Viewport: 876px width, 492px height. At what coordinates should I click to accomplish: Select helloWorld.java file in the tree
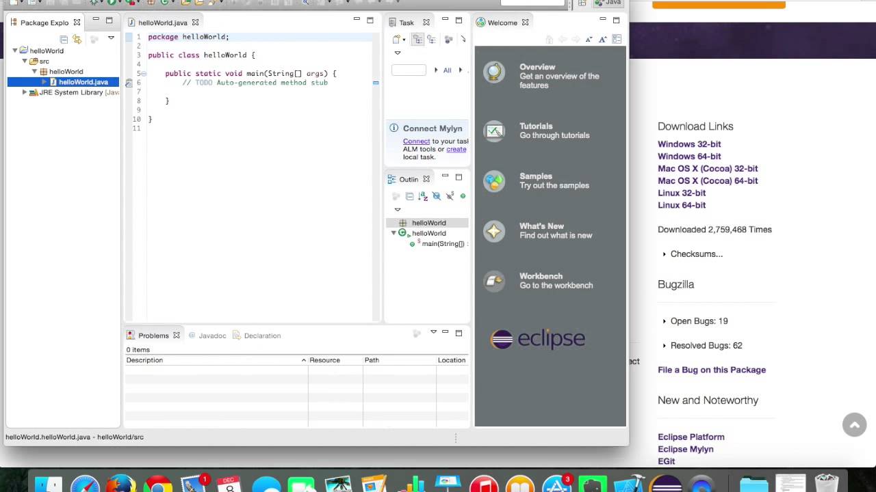pos(83,82)
